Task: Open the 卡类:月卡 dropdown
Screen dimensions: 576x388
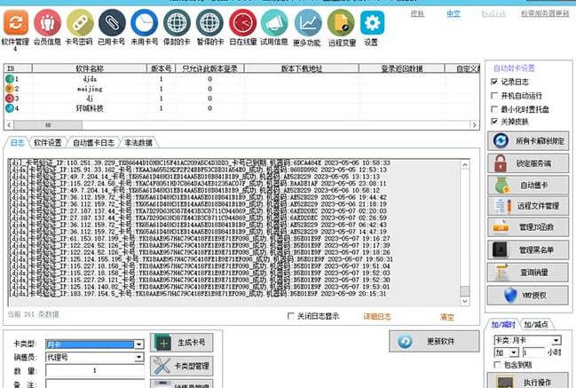Action: click(556, 340)
